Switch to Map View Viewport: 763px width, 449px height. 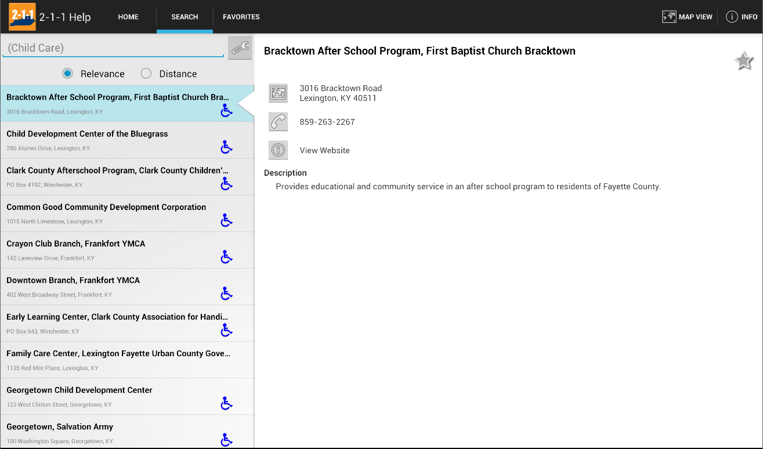687,17
